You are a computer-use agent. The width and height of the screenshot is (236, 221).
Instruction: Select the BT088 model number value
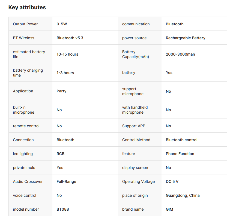tap(63, 209)
